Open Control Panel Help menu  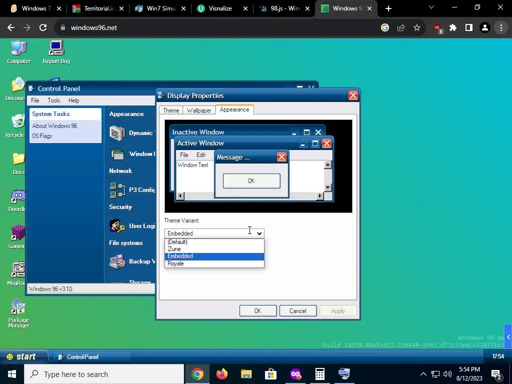click(74, 100)
